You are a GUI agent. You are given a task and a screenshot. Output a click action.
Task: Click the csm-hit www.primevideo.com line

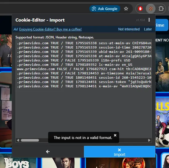[x=84, y=69]
